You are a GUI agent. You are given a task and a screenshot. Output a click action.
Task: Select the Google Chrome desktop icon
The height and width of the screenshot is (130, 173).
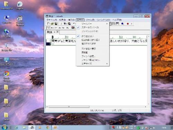click(x=7, y=76)
